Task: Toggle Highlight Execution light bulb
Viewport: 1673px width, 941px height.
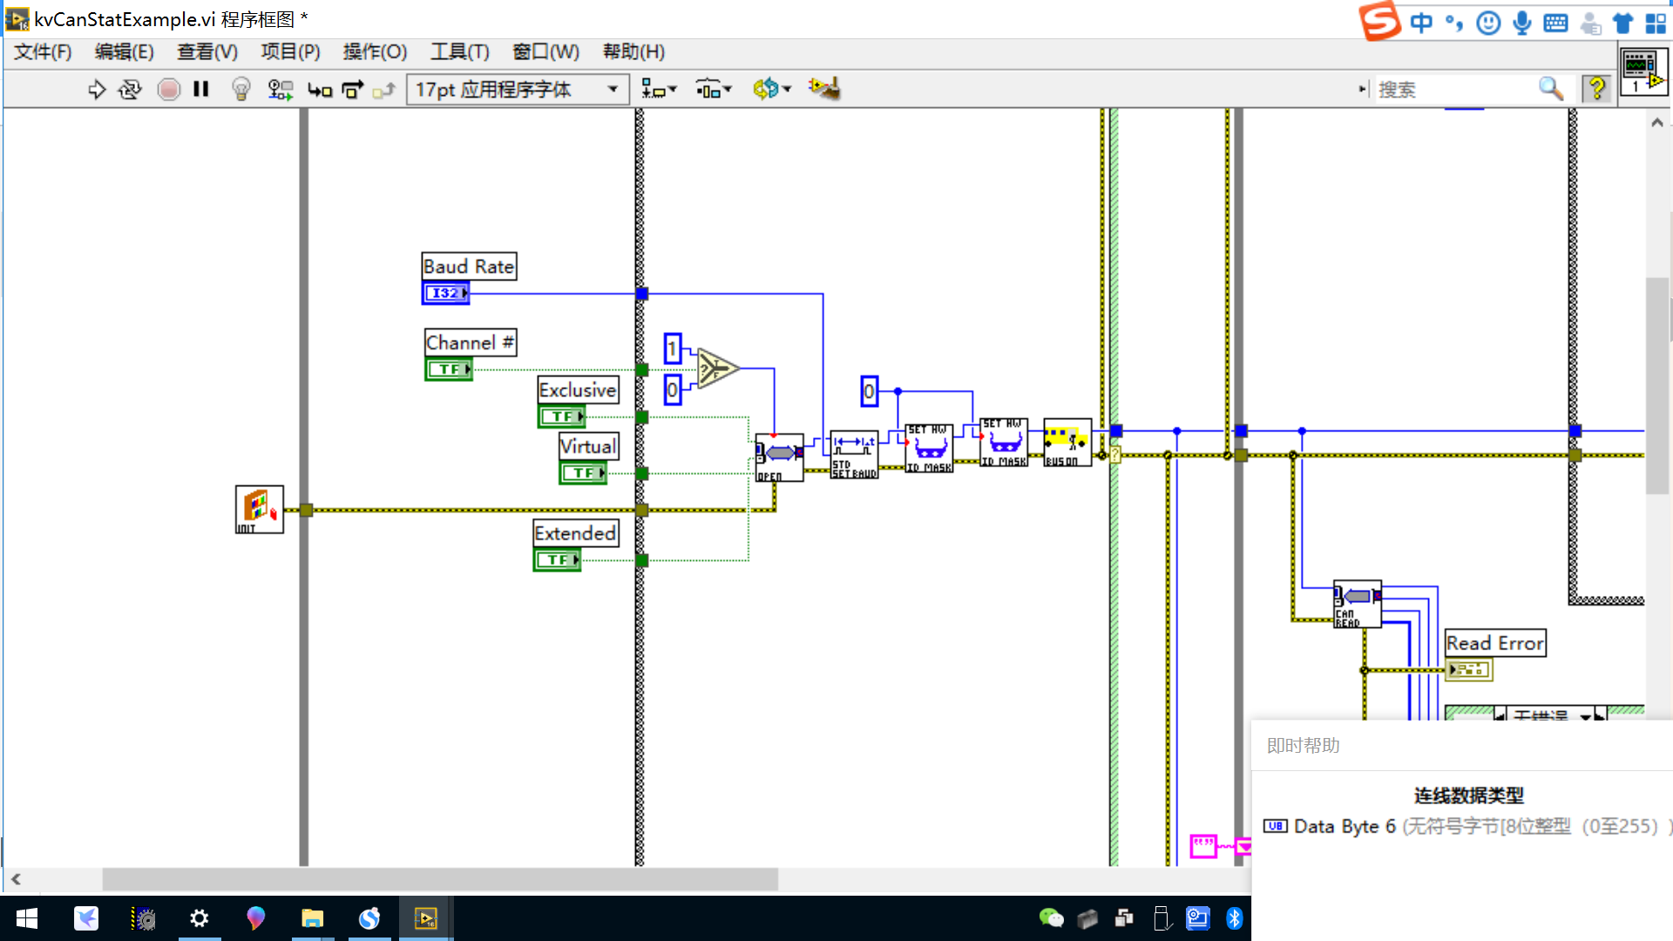Action: (x=241, y=89)
